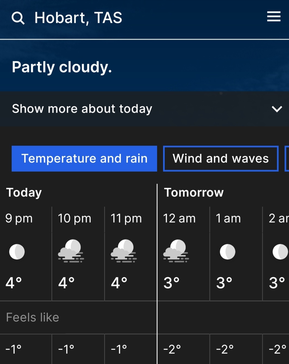
Task: Select the 12 am cloudy moon icon
Action: (176, 251)
